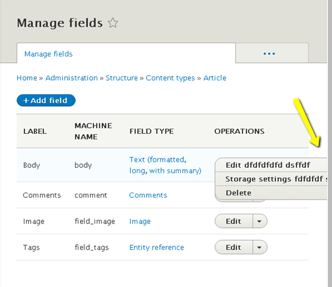Open Administration breadcrumb link
This screenshot has height=287, width=332.
coord(72,78)
